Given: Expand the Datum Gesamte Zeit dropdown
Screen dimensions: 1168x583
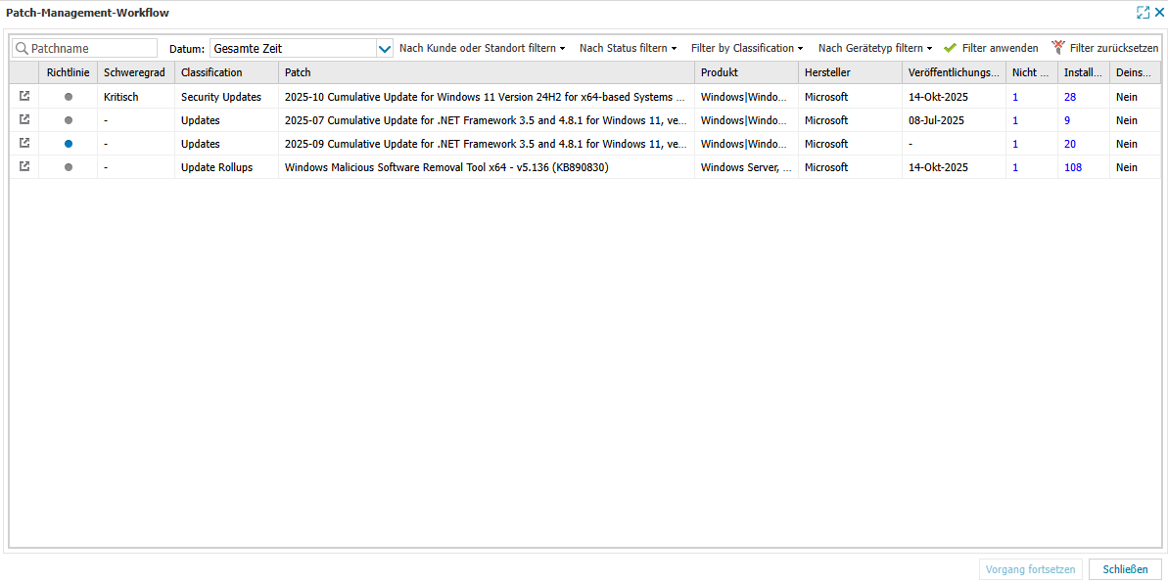Looking at the screenshot, I should (x=384, y=48).
